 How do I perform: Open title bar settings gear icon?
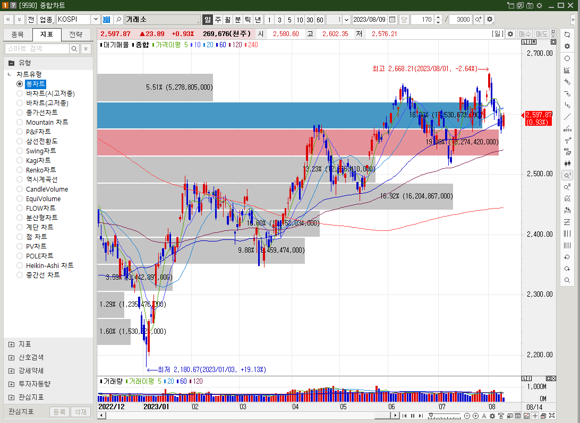[539, 5]
